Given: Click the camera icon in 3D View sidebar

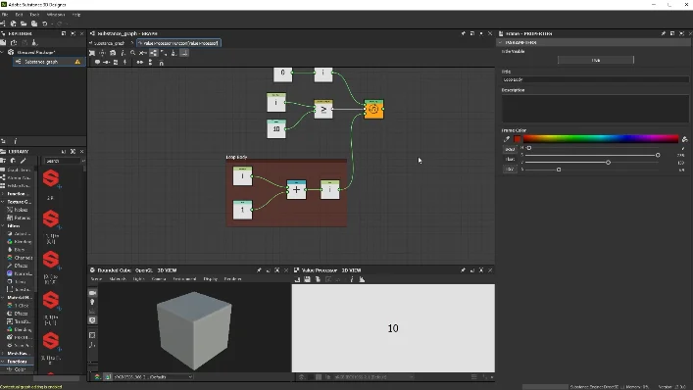Looking at the screenshot, I should (x=92, y=293).
